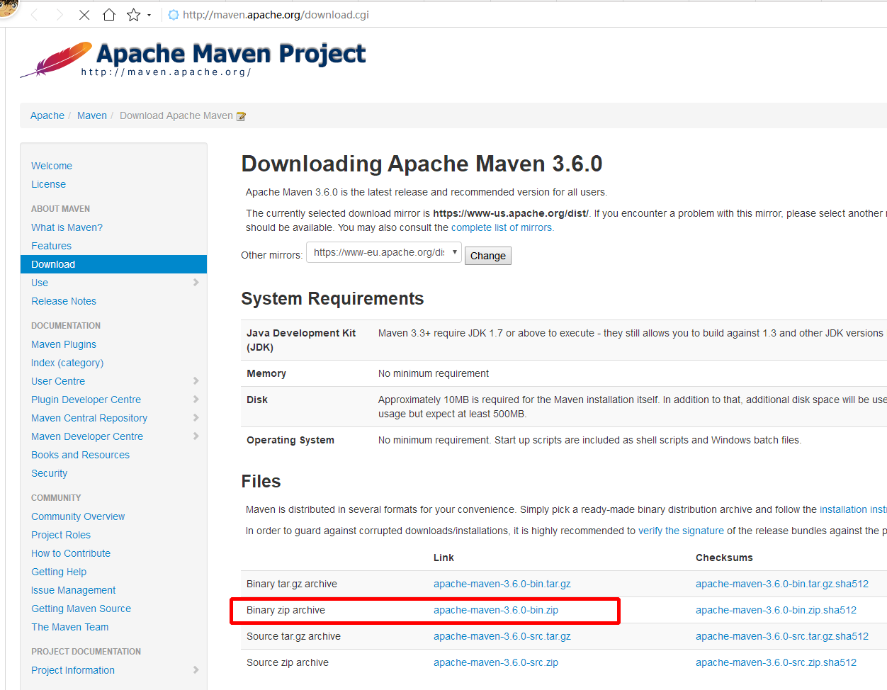Go to browser home page icon

(x=109, y=15)
